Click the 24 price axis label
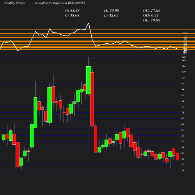The width and height of the screenshot is (195, 195). pyautogui.click(x=183, y=170)
